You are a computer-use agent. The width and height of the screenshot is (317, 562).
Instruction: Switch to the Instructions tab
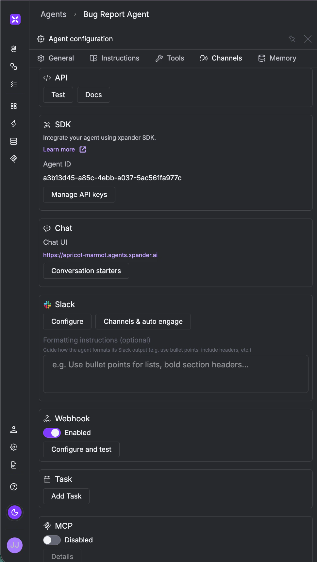point(114,58)
